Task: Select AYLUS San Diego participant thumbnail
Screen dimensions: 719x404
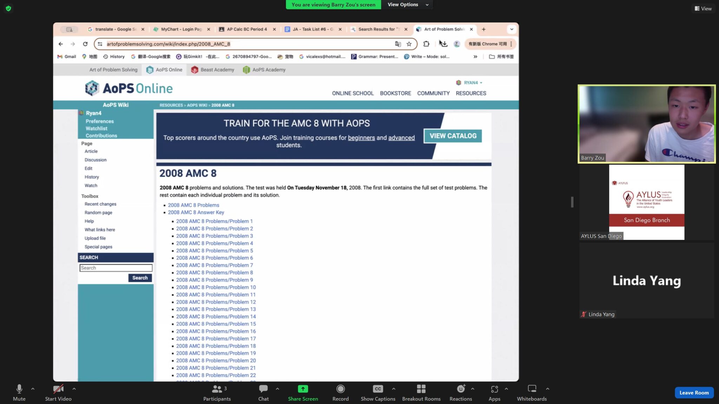Action: [646, 202]
